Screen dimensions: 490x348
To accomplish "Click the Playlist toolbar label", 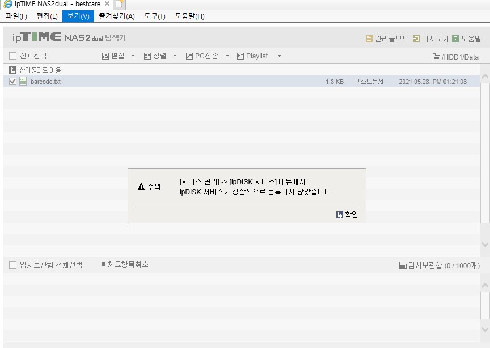I will tap(257, 56).
